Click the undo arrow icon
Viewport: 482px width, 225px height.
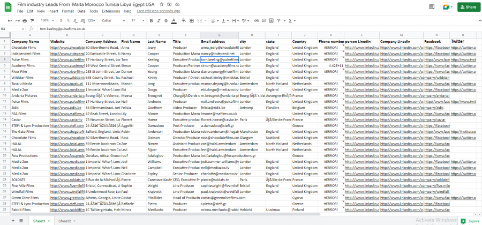10,20
